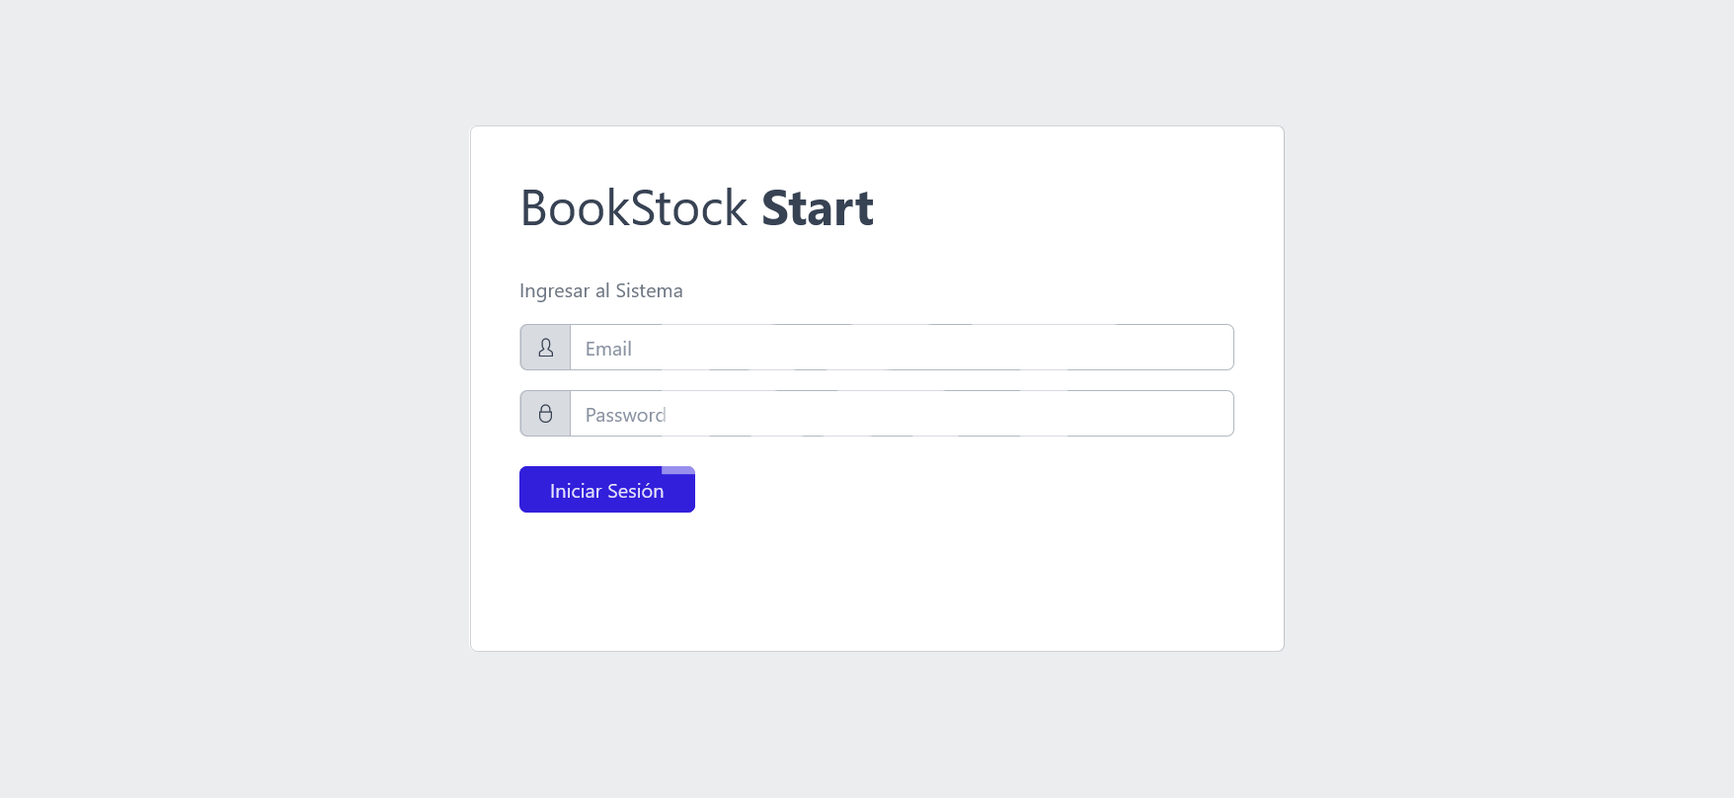
Task: Click the word Ingresar in the subtitle
Action: tap(554, 290)
